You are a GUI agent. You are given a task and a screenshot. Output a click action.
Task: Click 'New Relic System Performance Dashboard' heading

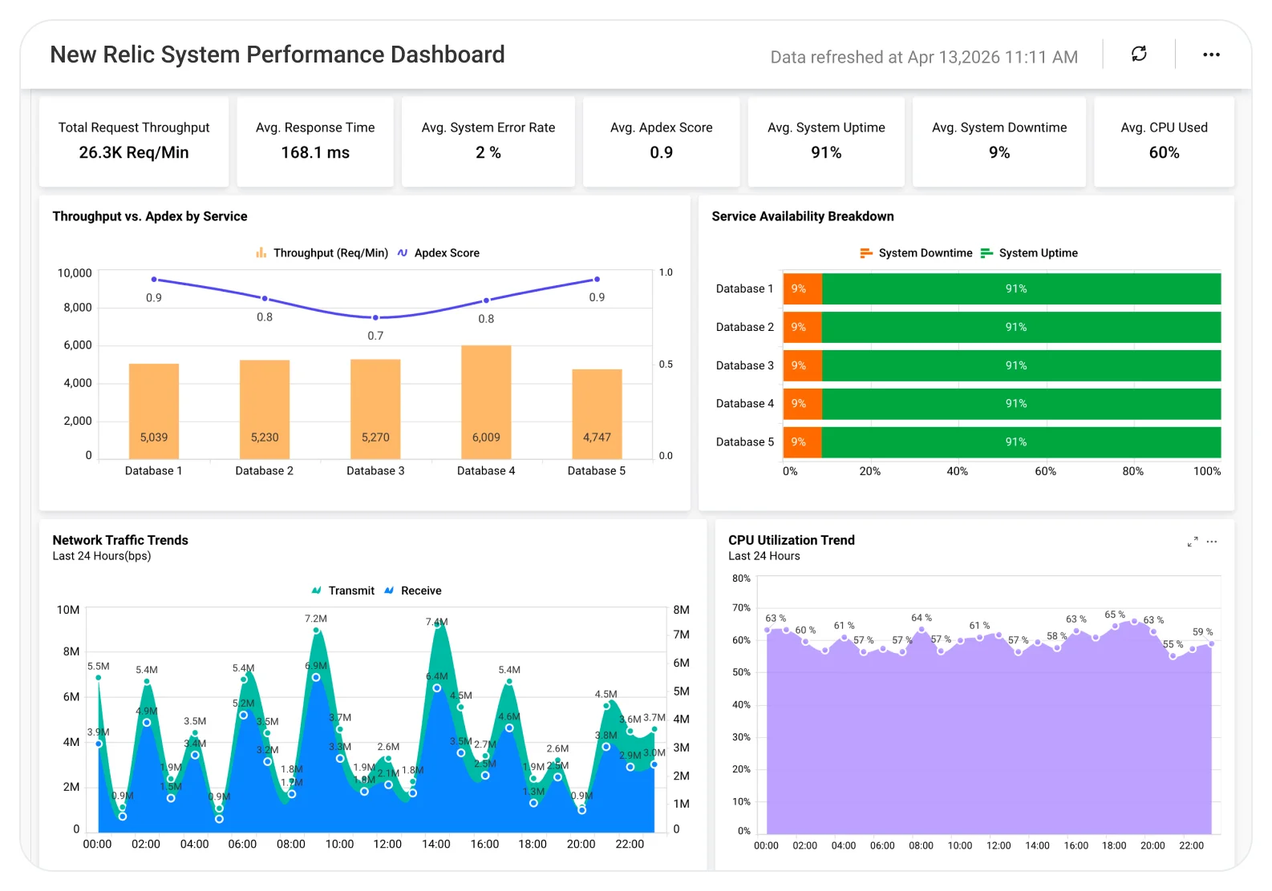pos(277,54)
